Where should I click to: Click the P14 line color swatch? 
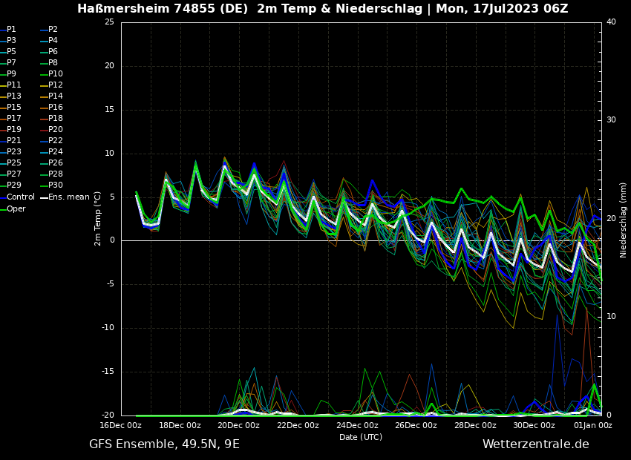(43, 96)
